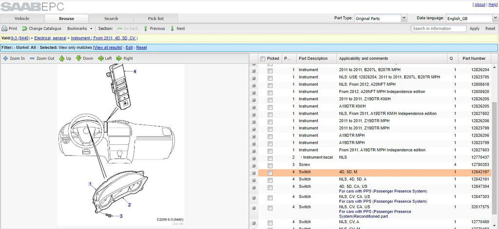Click callout number 3 next to screw

121,216
